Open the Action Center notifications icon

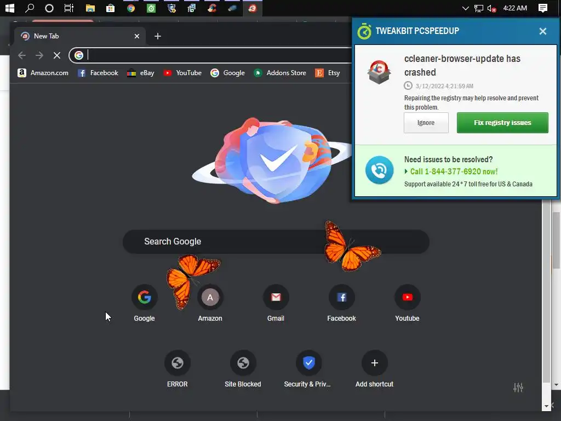pyautogui.click(x=542, y=8)
